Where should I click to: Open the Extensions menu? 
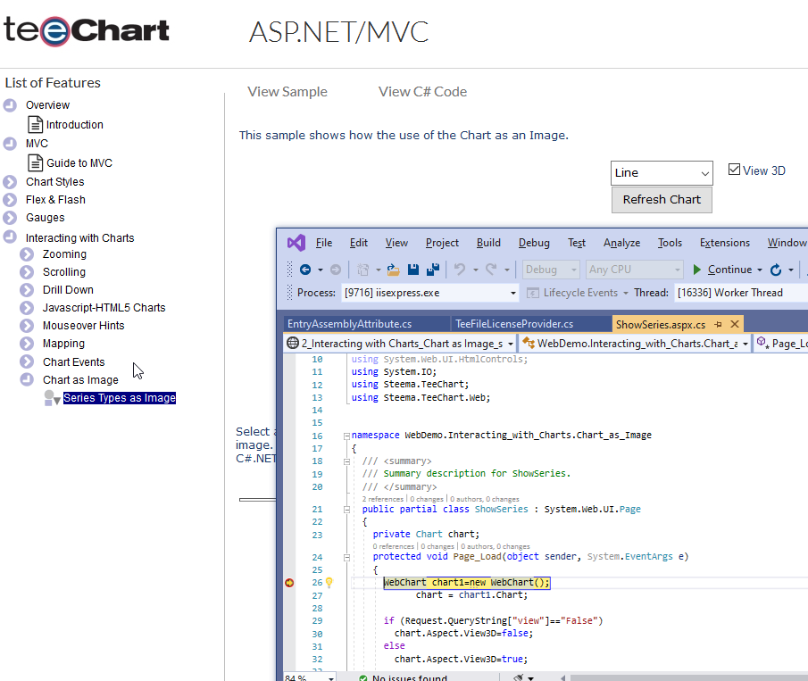click(x=724, y=243)
